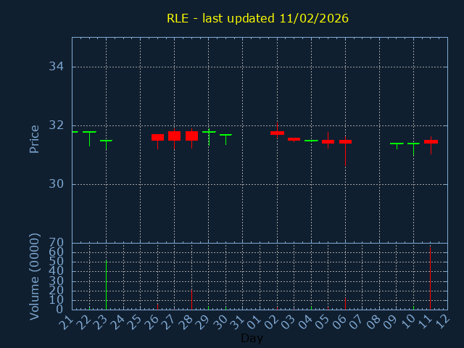Click the day 21 x-axis tick label
Viewport: 464px width, 348px height.
click(x=68, y=320)
